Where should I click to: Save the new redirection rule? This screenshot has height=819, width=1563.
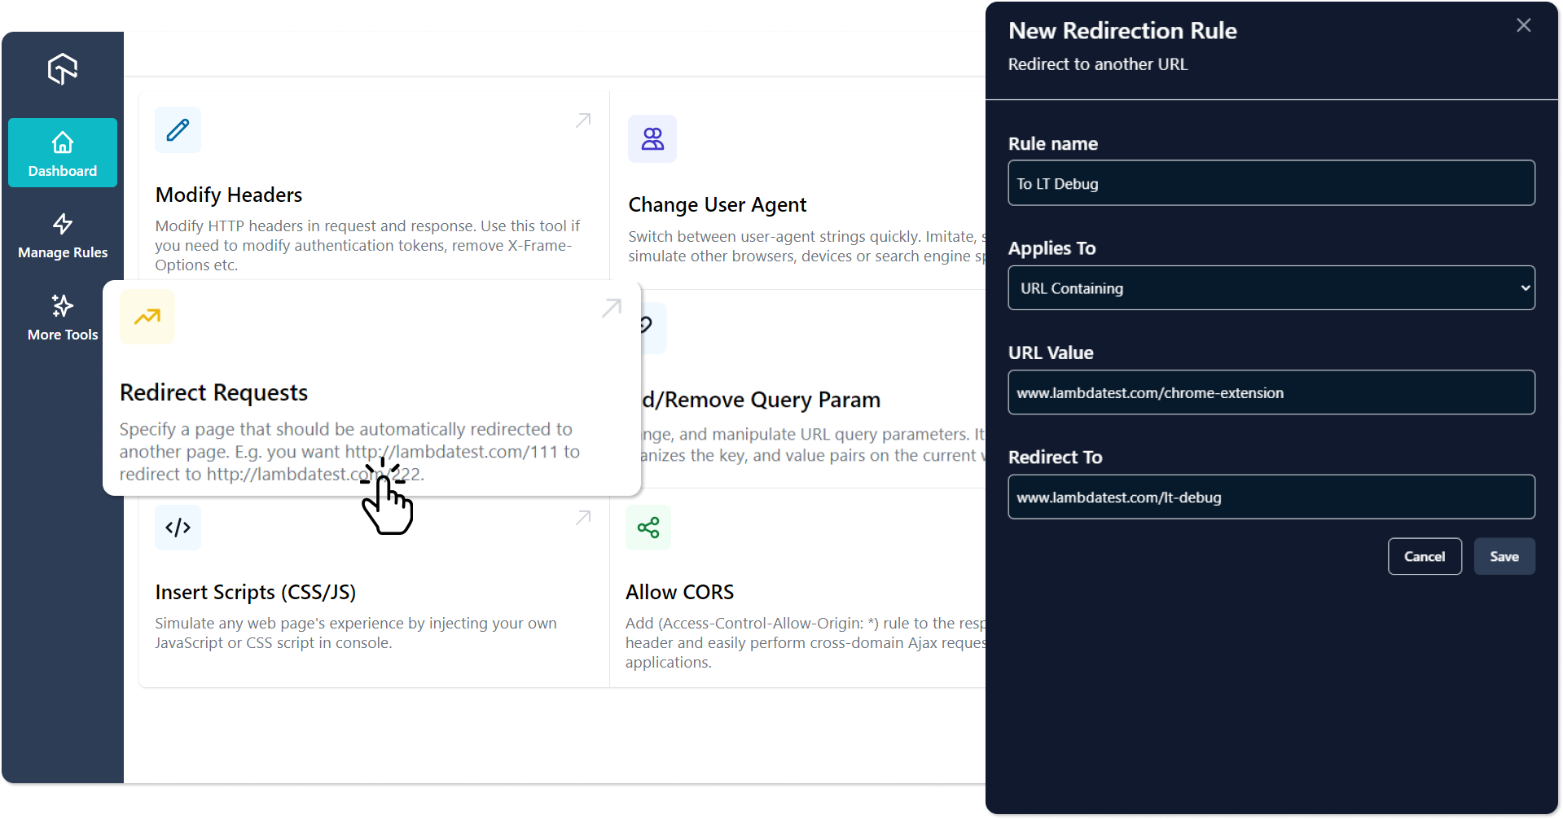1504,556
